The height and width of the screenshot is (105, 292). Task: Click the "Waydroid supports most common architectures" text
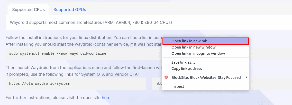pyautogui.click(x=91, y=23)
